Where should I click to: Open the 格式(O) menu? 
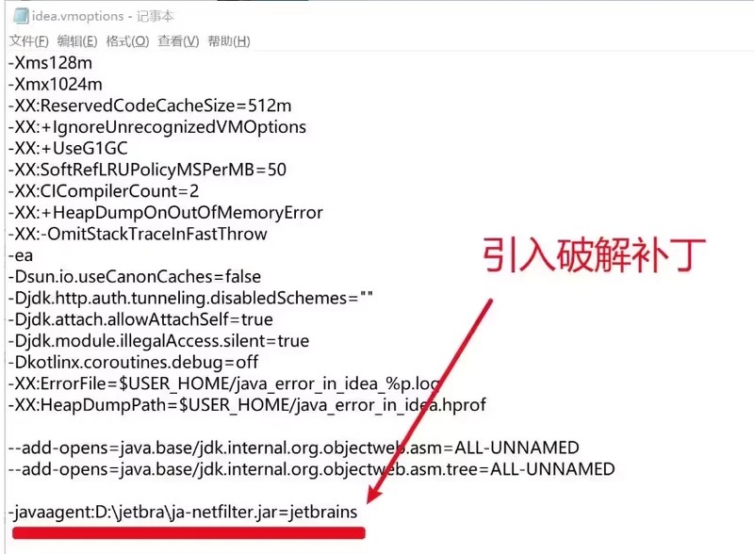pos(127,41)
